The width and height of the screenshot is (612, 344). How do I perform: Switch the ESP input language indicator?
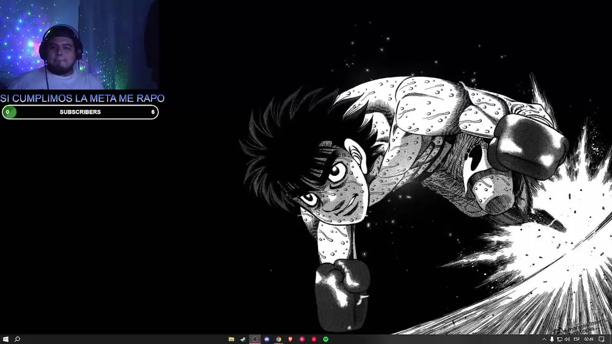point(577,339)
